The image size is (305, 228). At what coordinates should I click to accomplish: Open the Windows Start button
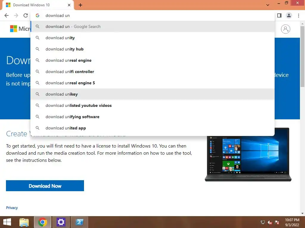[7, 222]
